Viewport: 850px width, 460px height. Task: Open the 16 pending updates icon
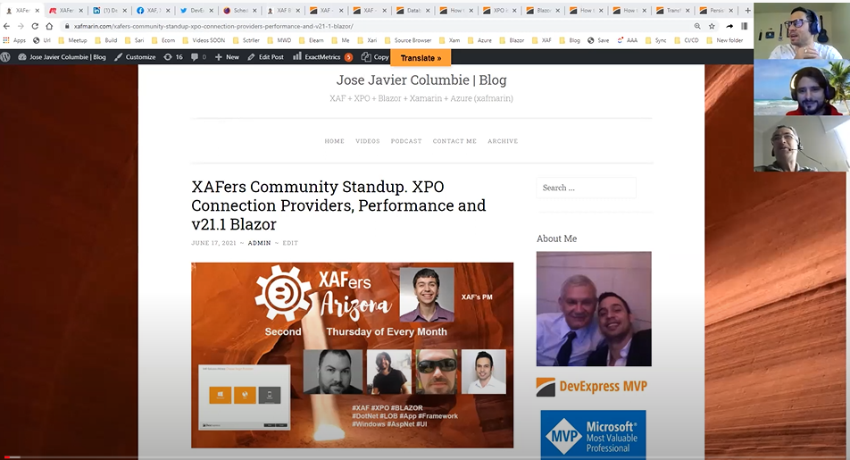point(173,57)
